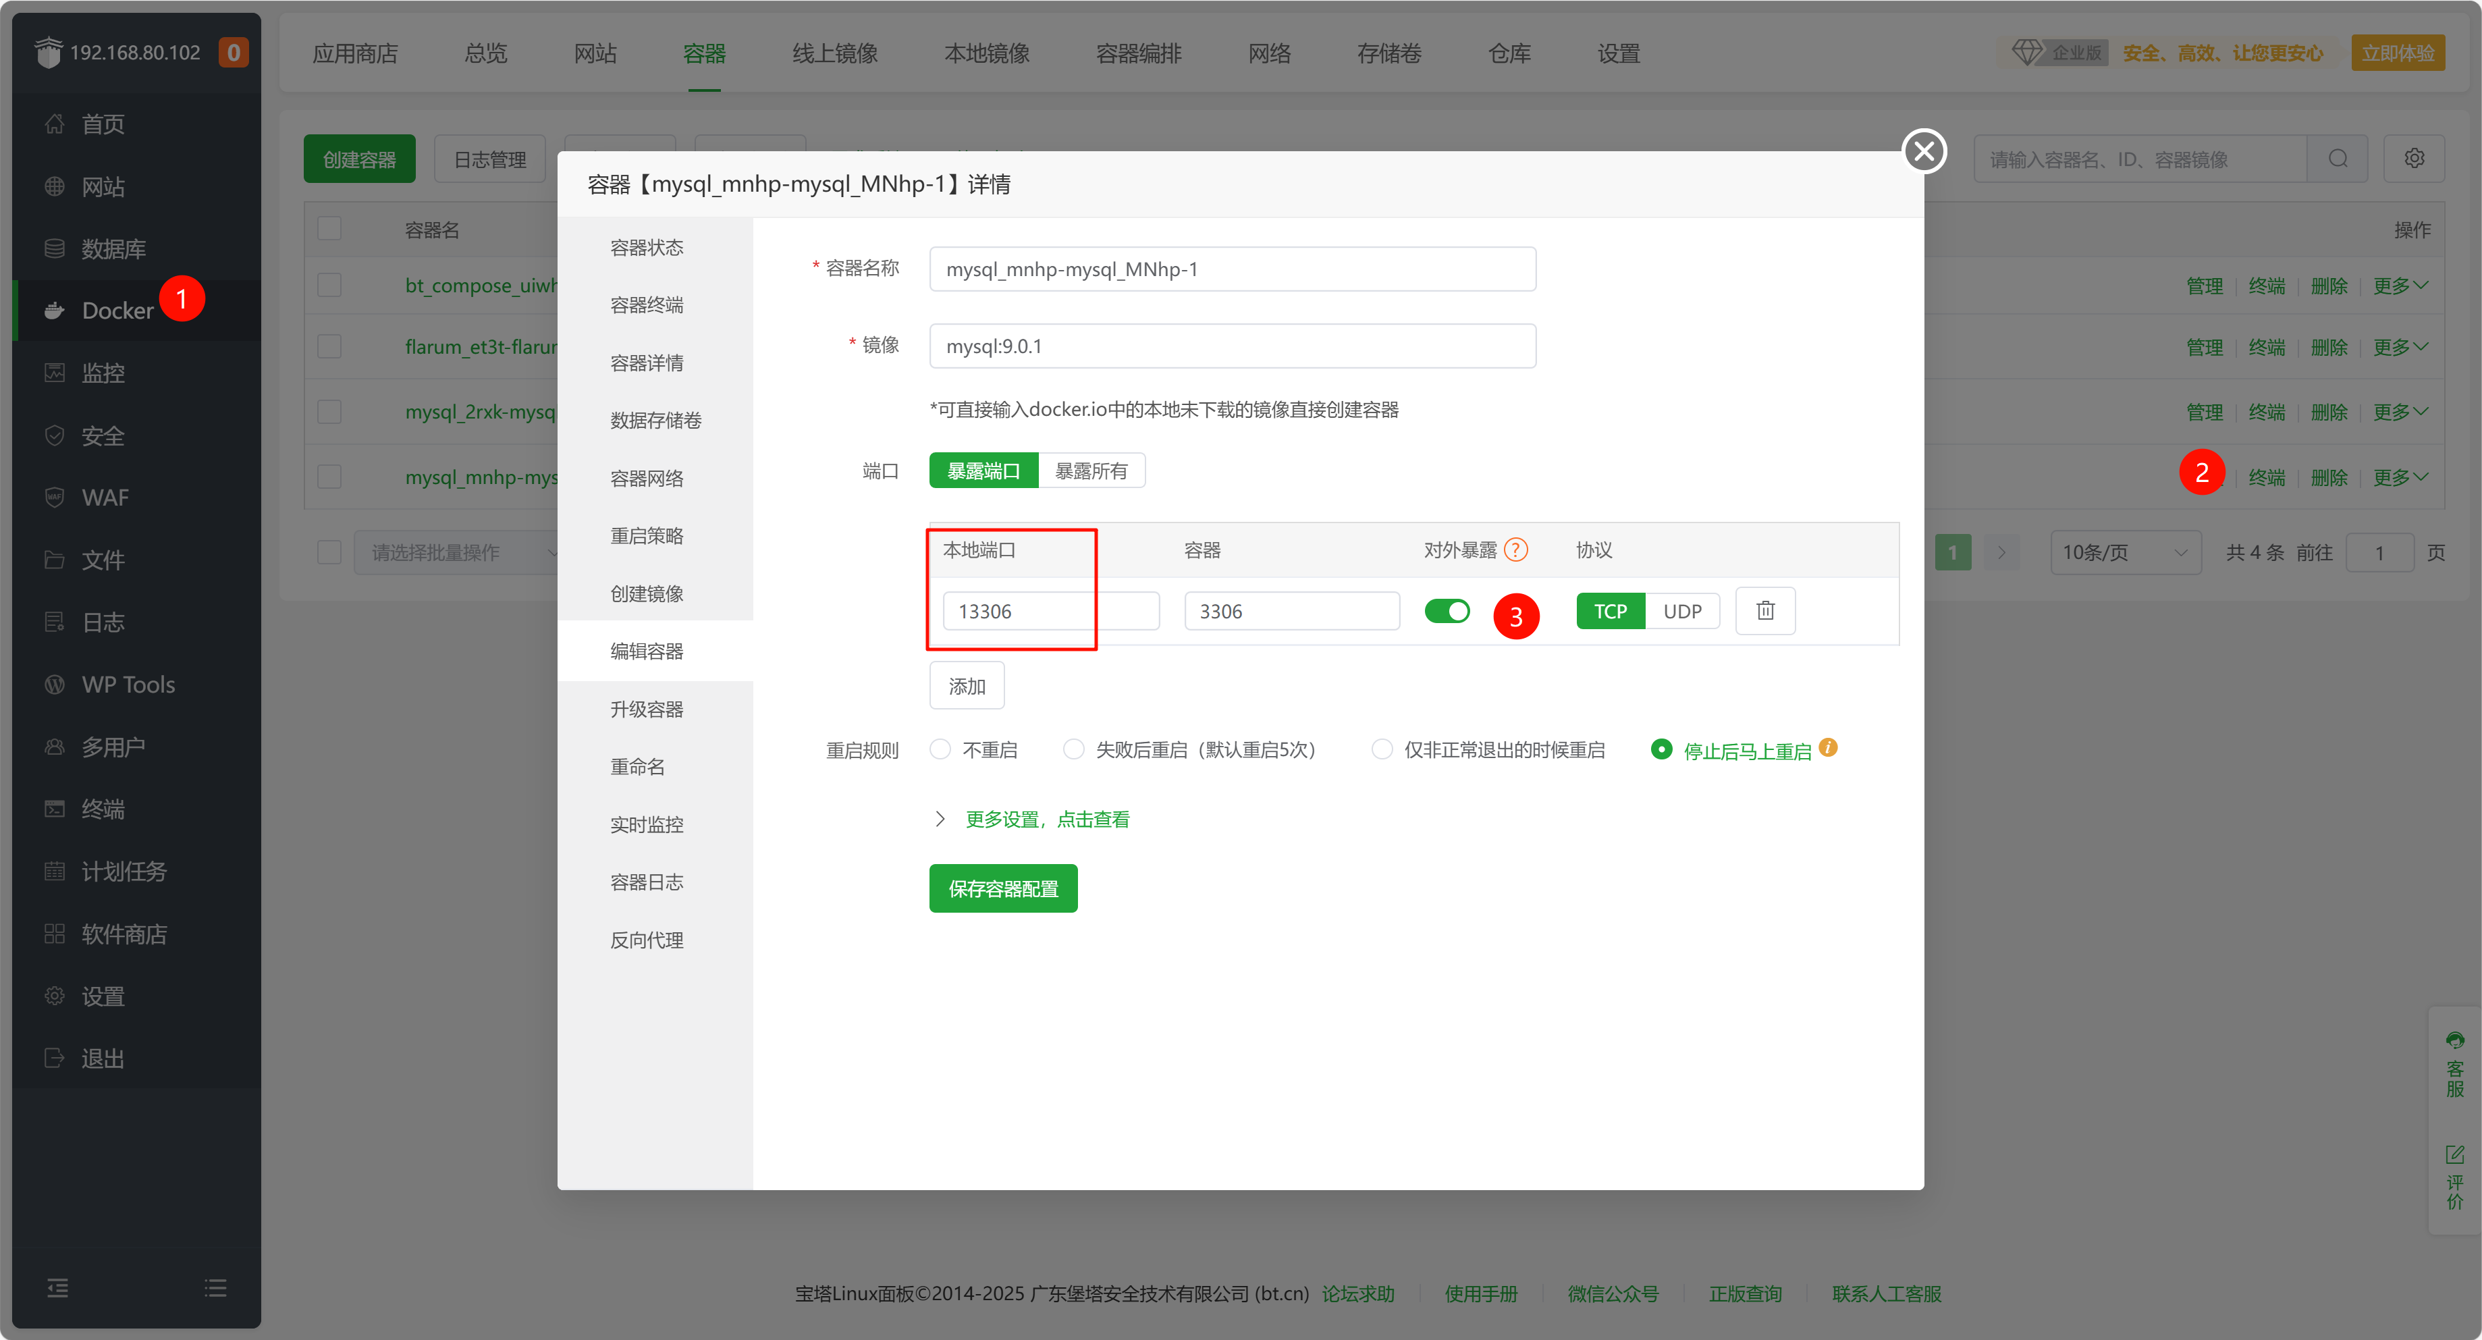Close the container details dialog
This screenshot has width=2482, height=1340.
pyautogui.click(x=1923, y=151)
